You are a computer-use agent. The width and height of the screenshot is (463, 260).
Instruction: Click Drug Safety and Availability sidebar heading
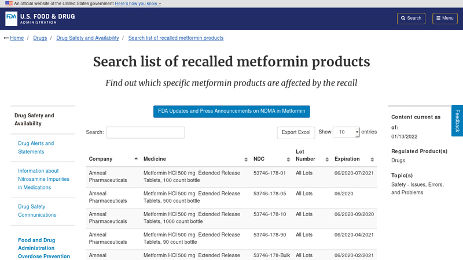point(34,120)
